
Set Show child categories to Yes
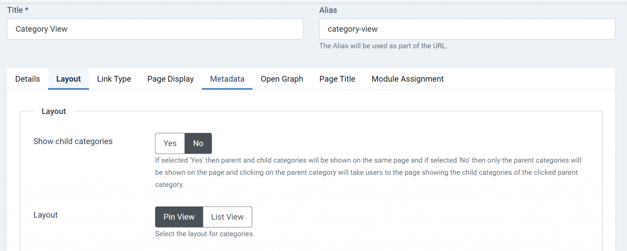click(x=170, y=143)
